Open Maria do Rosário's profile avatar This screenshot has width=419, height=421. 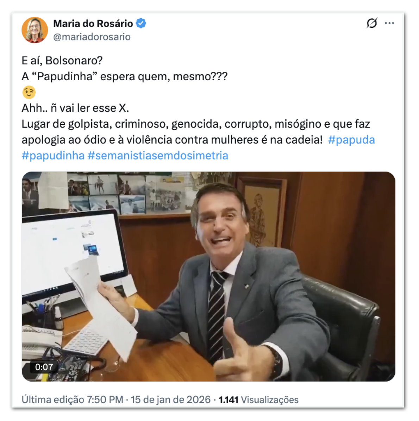(x=35, y=30)
